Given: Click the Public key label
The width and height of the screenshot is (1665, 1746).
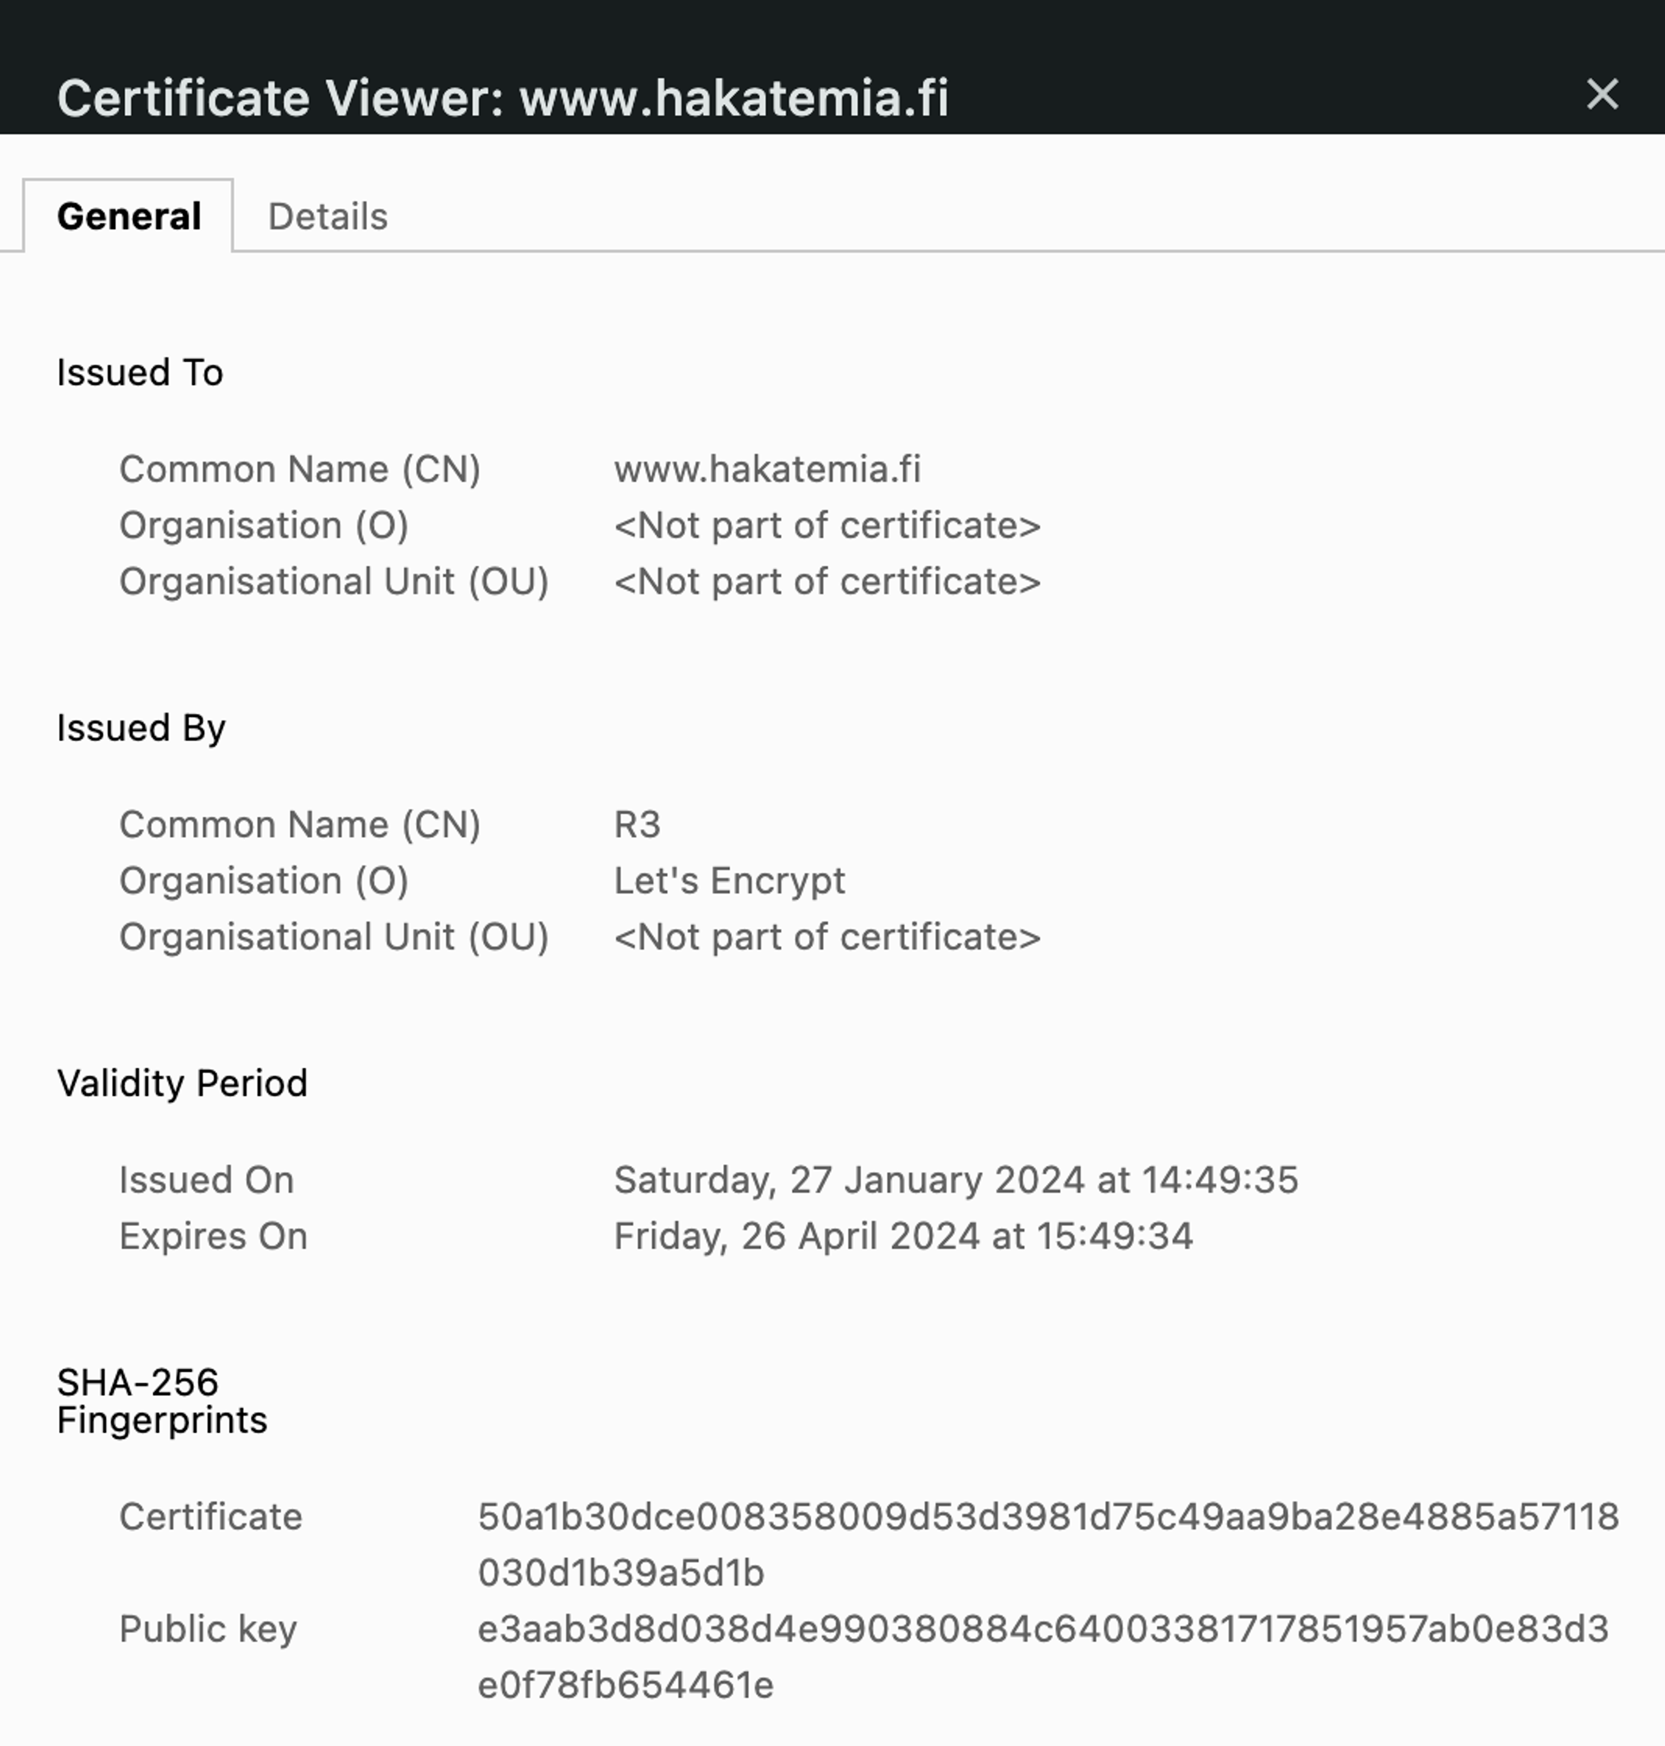Looking at the screenshot, I should click(x=208, y=1630).
